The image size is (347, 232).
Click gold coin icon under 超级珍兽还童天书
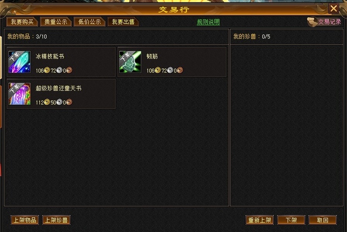[x=47, y=102]
